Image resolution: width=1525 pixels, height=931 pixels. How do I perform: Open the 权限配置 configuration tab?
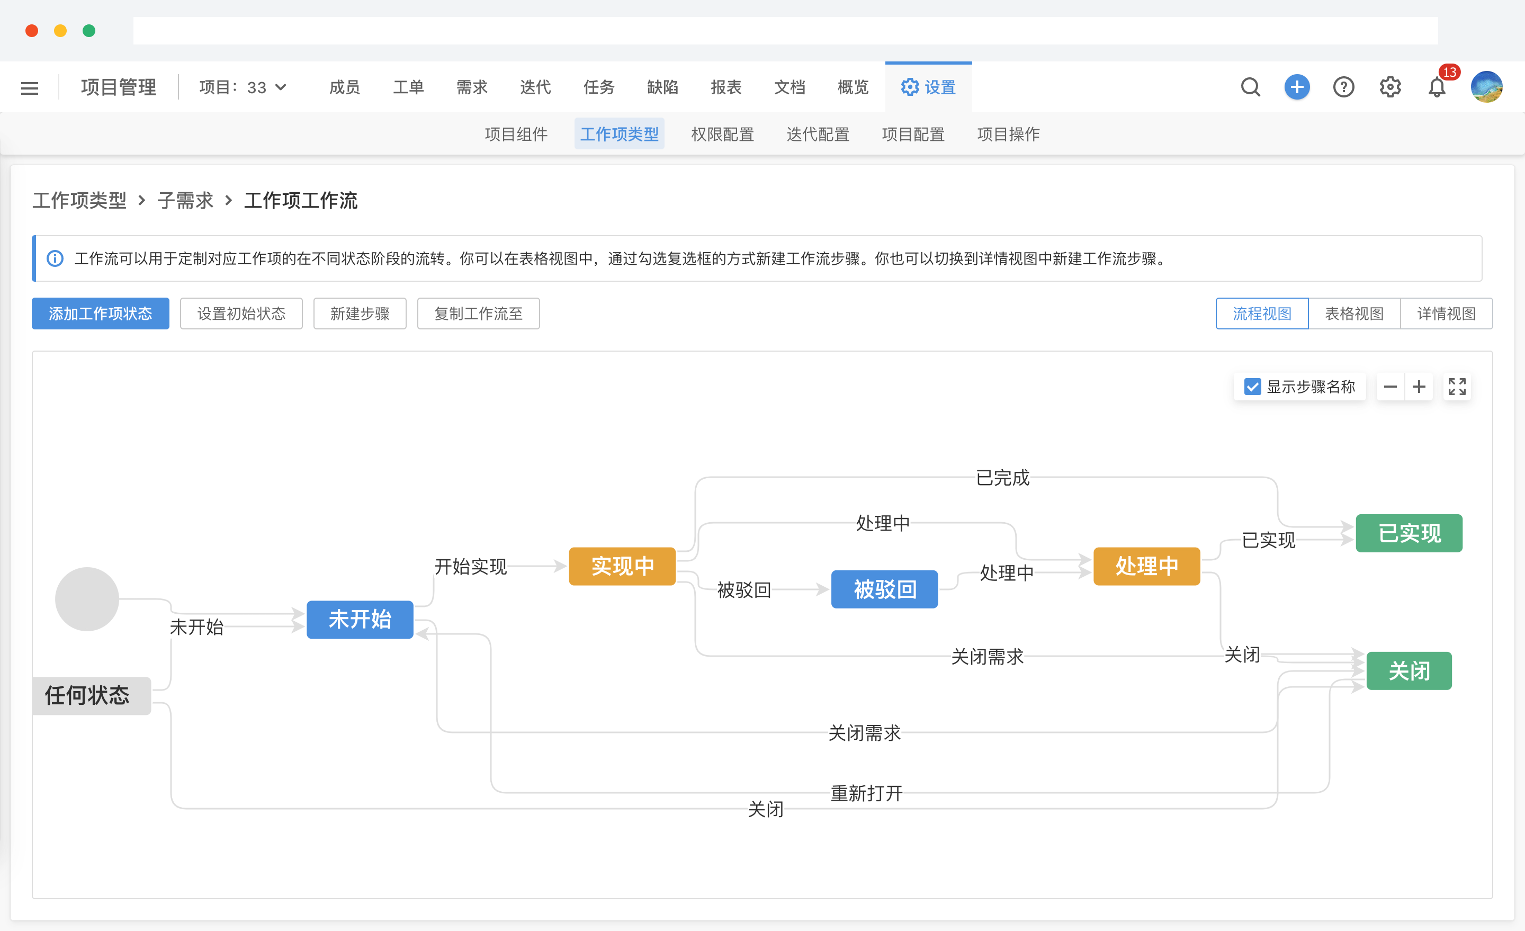[722, 135]
